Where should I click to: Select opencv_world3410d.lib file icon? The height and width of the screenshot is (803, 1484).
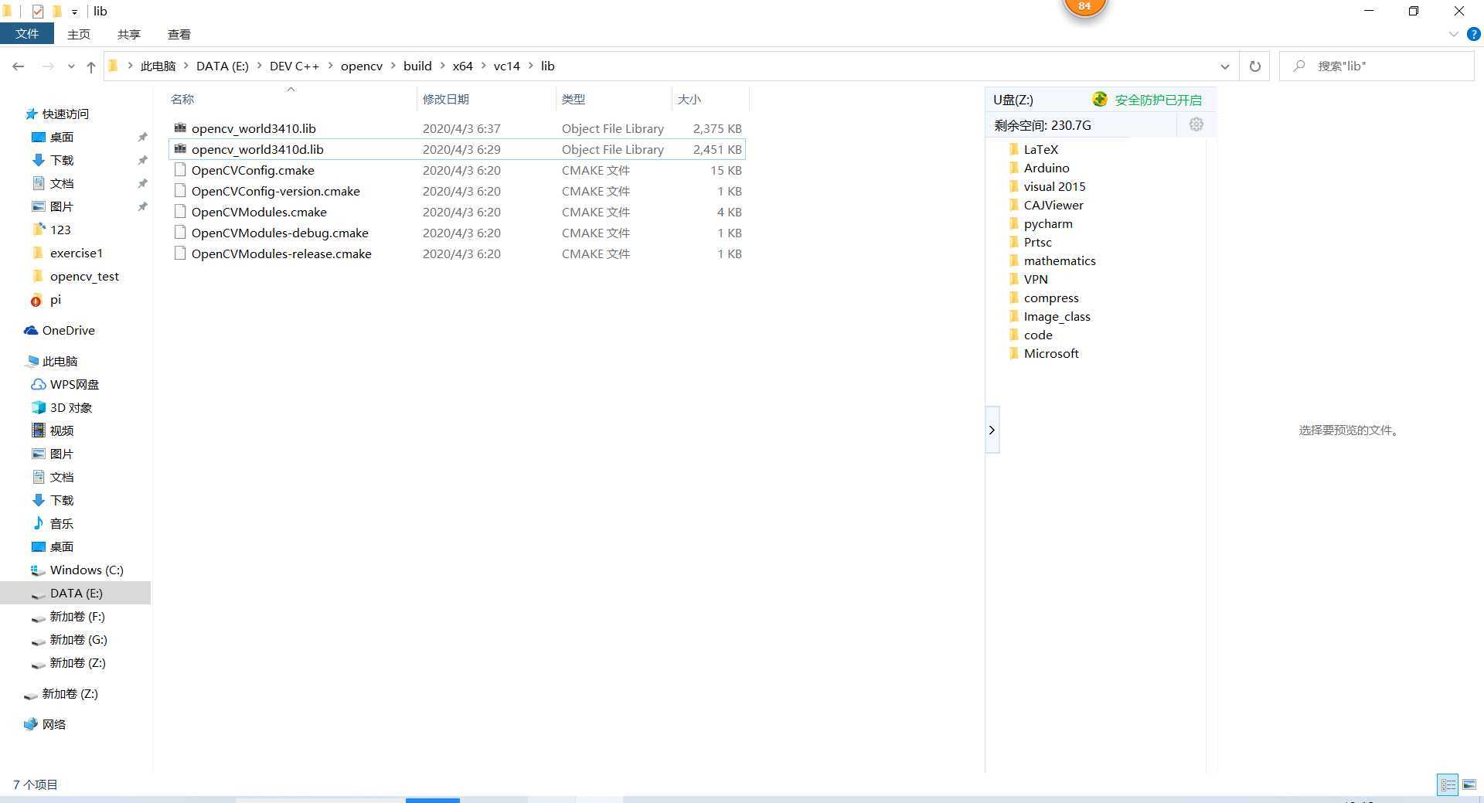click(x=180, y=149)
